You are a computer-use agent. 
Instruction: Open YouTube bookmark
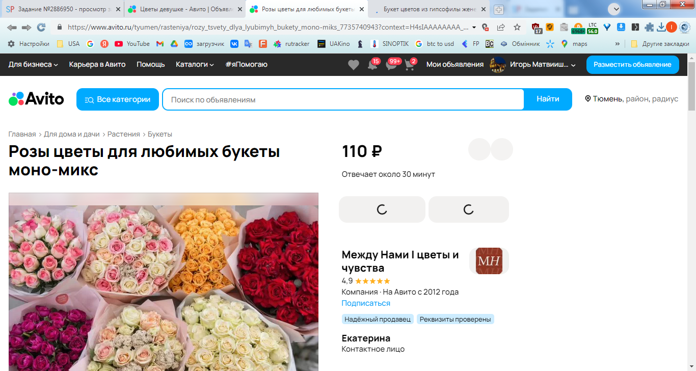point(132,44)
